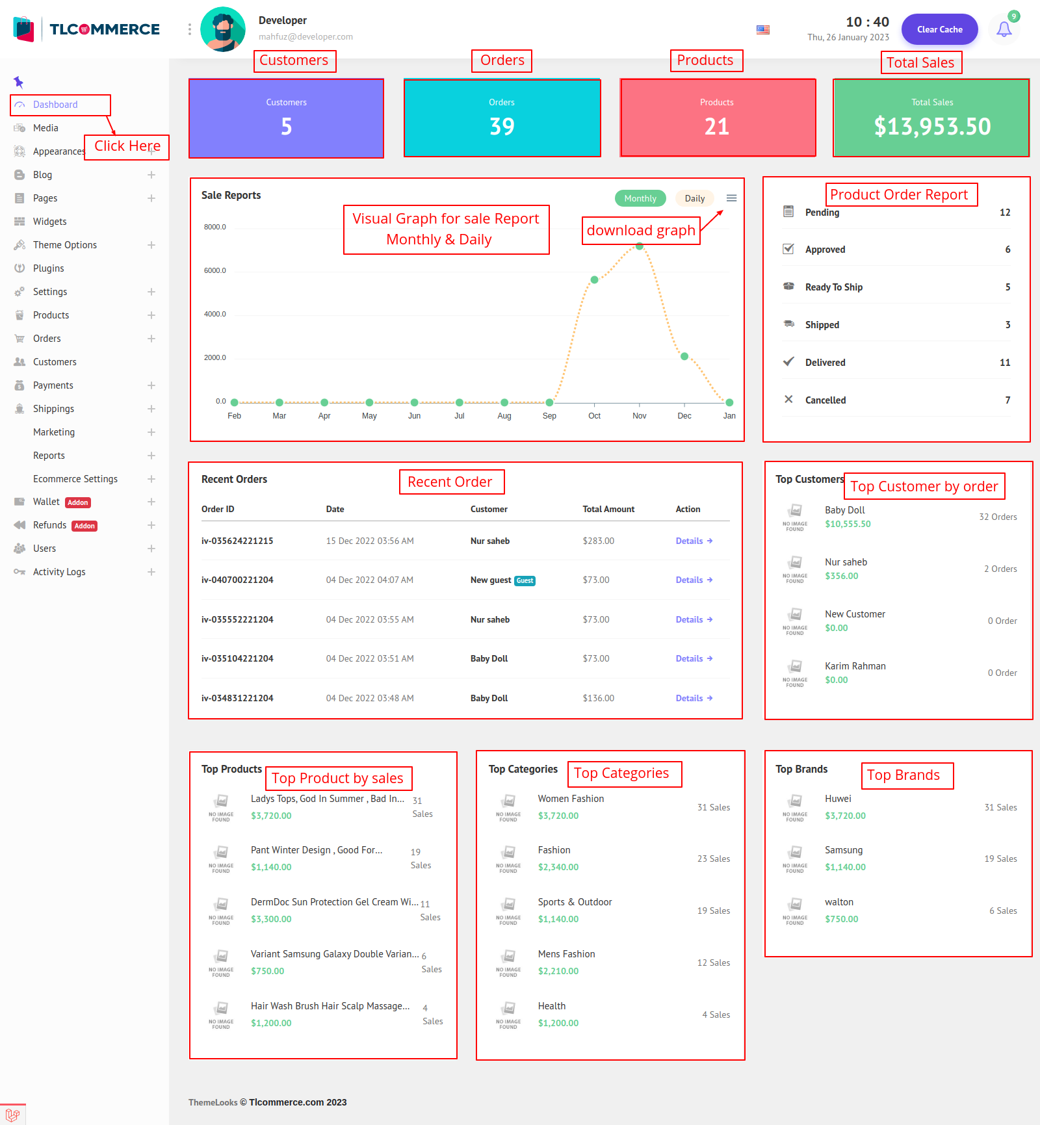Open the notifications bell icon
Screen dimensions: 1040x1125
point(1004,29)
